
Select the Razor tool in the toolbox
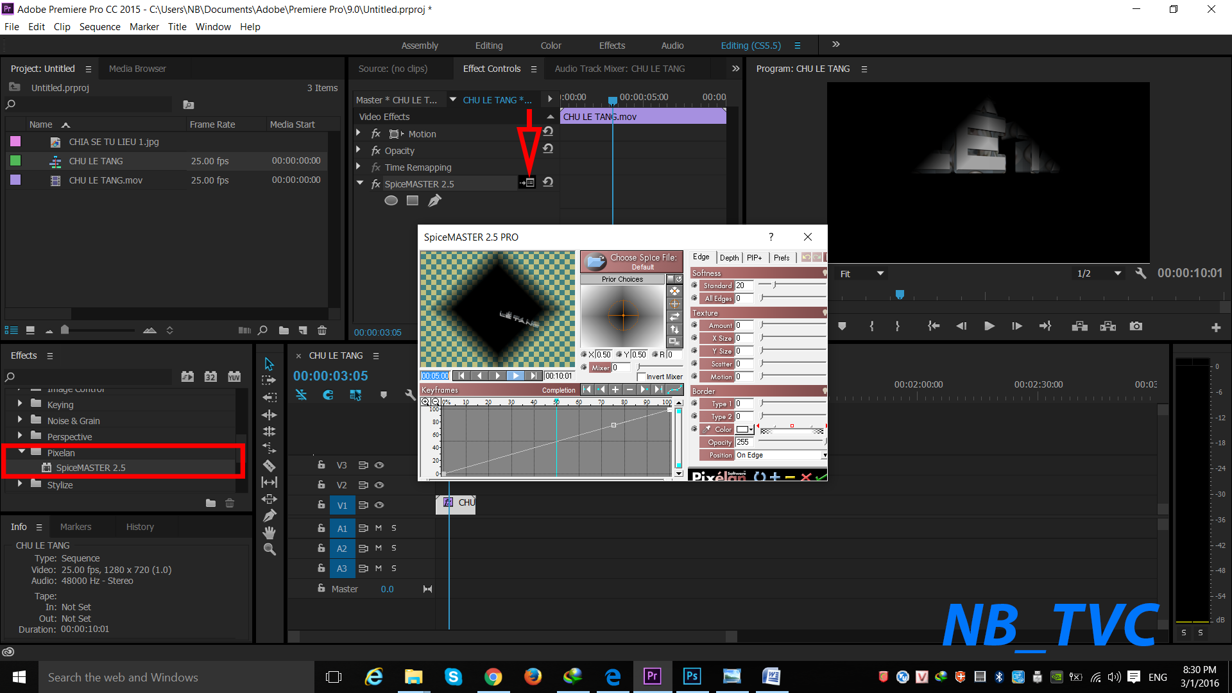269,465
